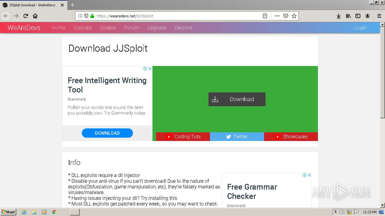Click AdChoices info icon on Grammar Checker ad
385x216 pixels.
pos(304,175)
